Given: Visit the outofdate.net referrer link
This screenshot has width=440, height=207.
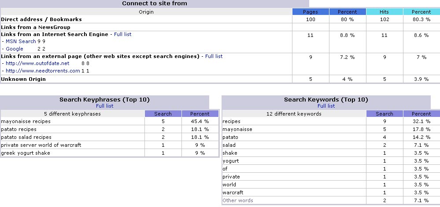Looking at the screenshot, I should click(37, 63).
